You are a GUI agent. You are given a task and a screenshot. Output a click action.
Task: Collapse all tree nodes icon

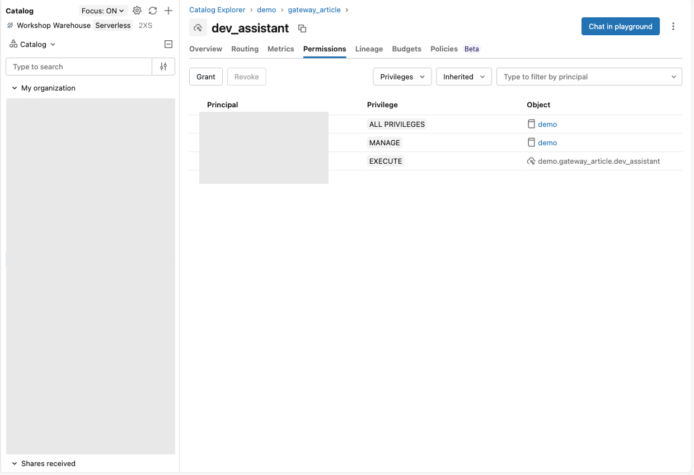[168, 44]
